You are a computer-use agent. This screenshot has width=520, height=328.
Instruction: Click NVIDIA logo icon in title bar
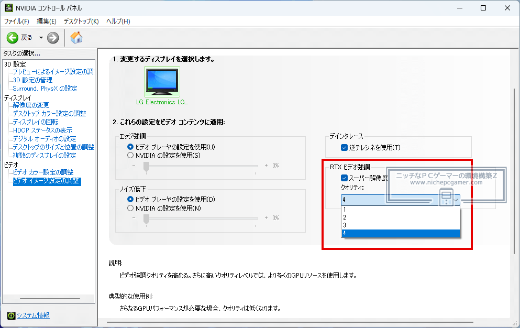(8, 8)
